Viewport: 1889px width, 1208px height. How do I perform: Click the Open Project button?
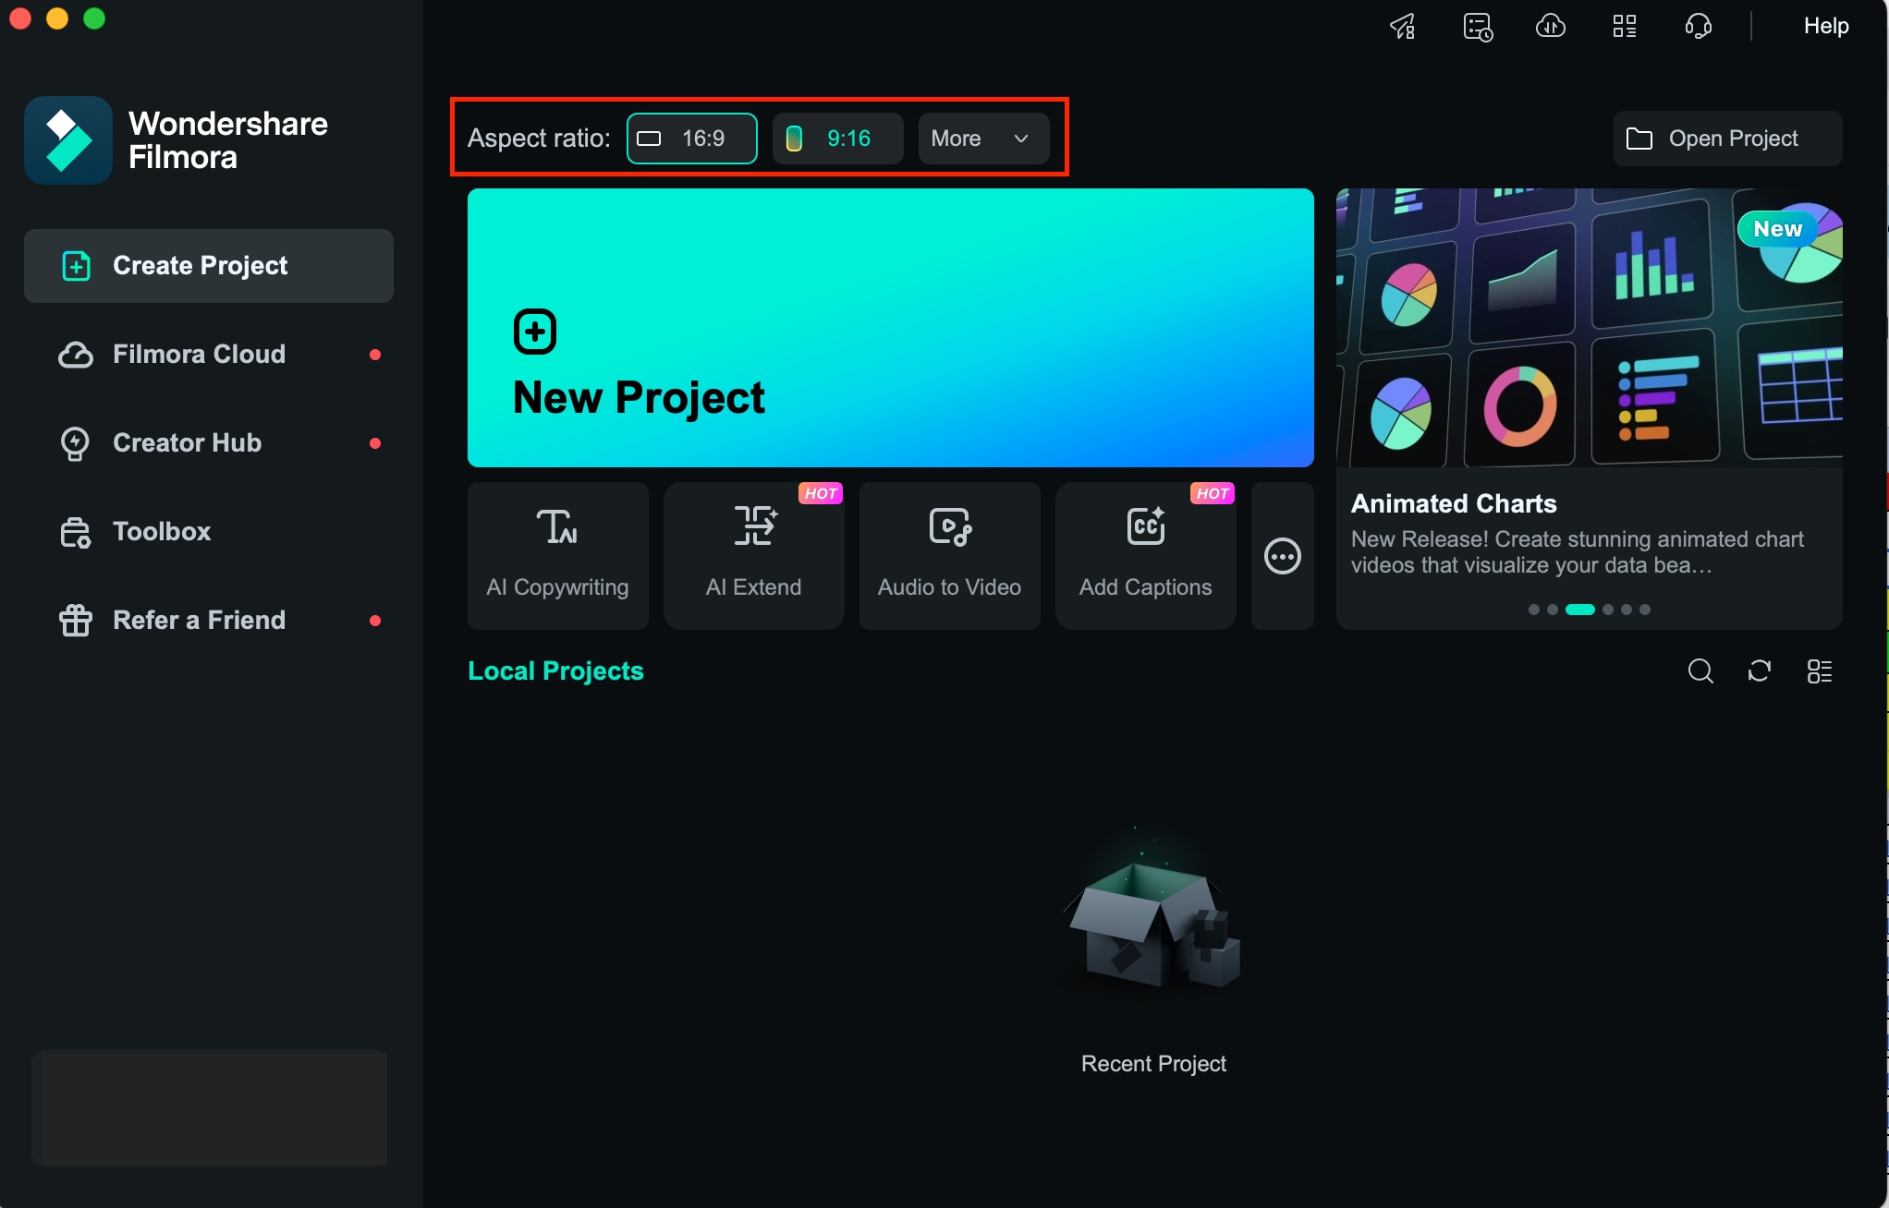click(1727, 138)
